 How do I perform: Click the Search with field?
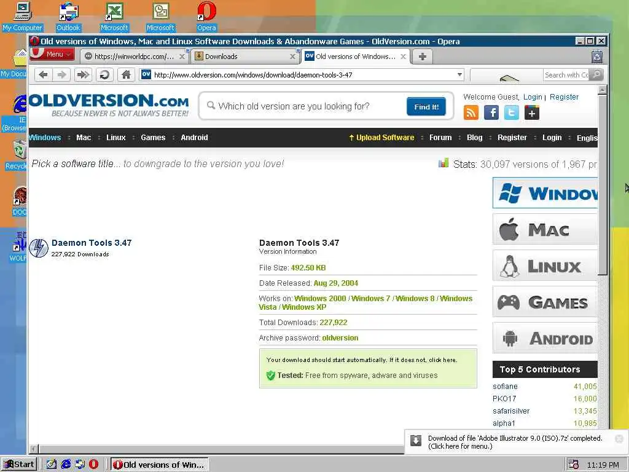coord(566,75)
